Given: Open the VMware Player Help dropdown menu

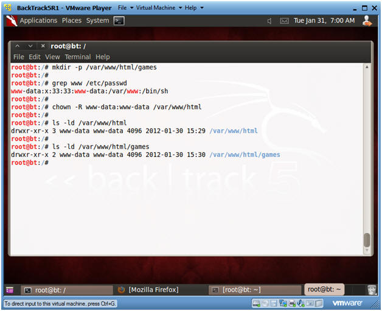Looking at the screenshot, I should coord(194,8).
